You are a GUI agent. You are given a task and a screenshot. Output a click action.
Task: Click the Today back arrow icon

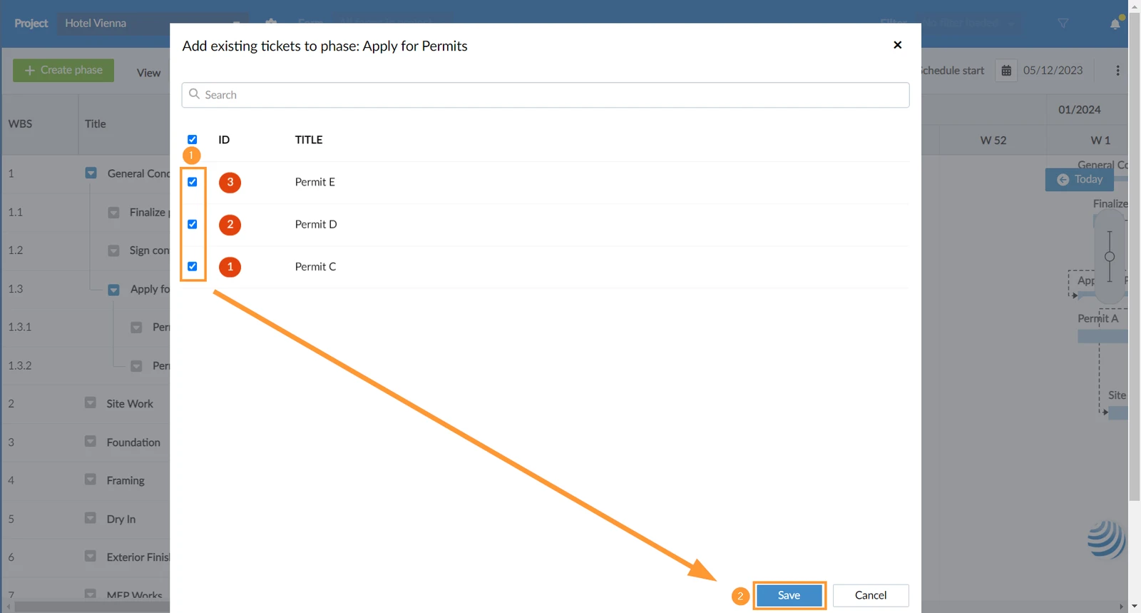[1063, 180]
